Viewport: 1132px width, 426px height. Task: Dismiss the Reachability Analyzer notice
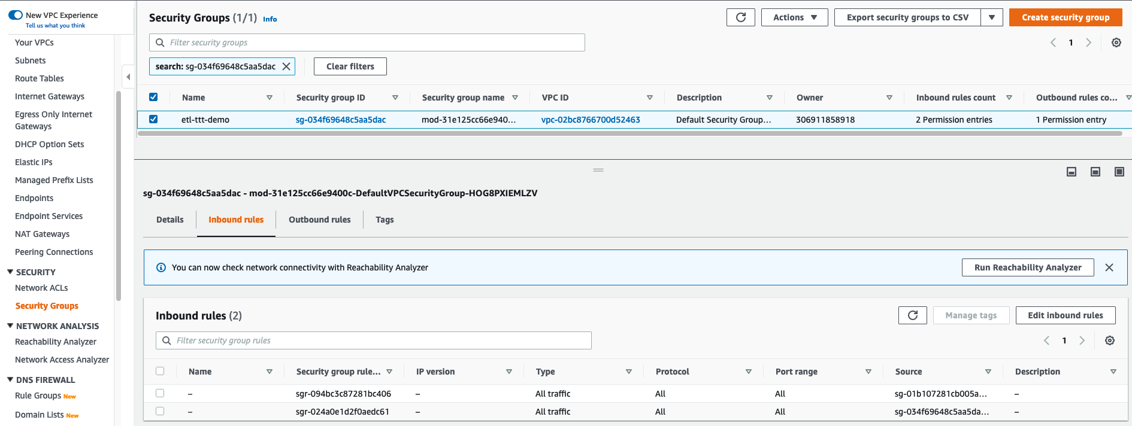pos(1109,267)
